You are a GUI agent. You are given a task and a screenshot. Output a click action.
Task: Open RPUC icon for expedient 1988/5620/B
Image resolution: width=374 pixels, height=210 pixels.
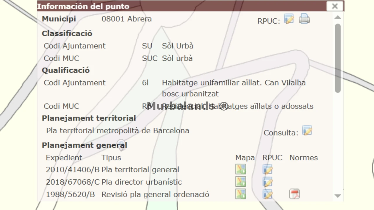click(x=267, y=194)
